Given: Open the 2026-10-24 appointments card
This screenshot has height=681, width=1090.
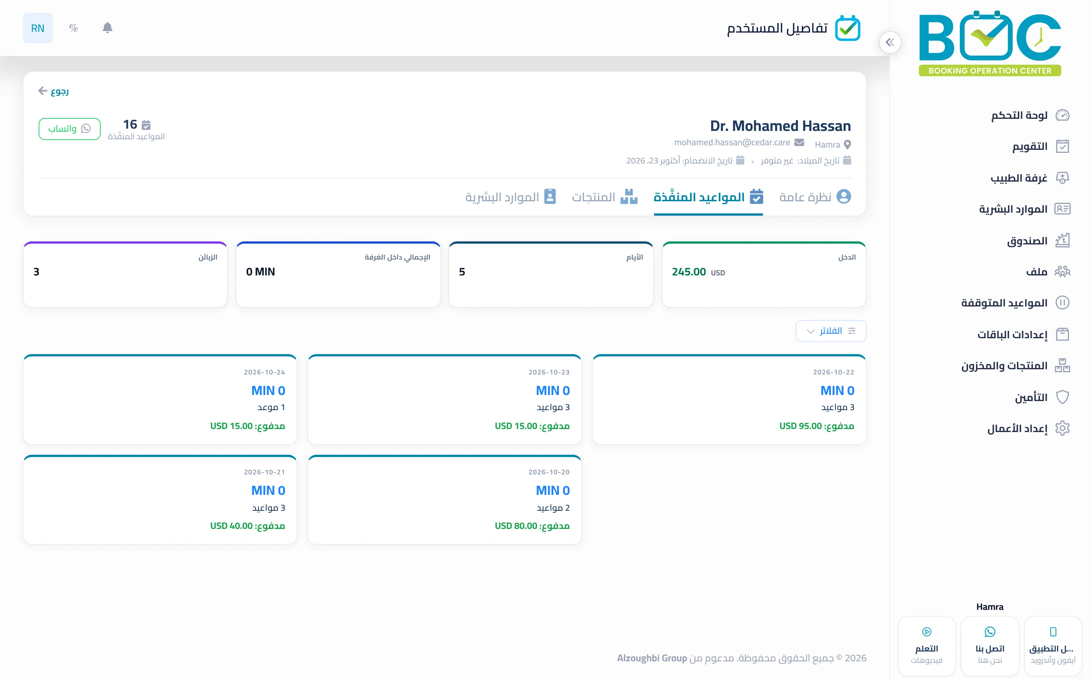Looking at the screenshot, I should tap(160, 400).
